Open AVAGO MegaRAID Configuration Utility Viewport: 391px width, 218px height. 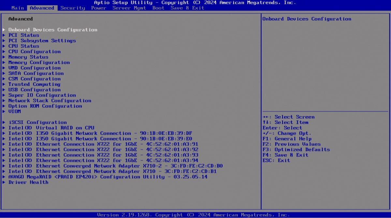tap(108, 177)
